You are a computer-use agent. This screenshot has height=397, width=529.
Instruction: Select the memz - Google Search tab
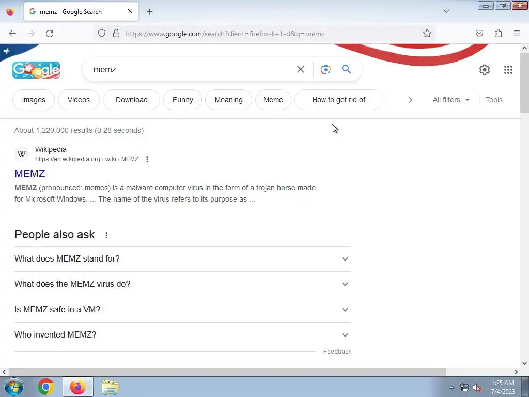81,11
